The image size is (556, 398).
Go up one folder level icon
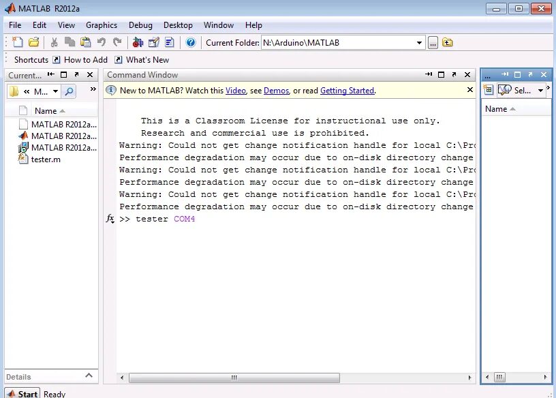coord(448,43)
